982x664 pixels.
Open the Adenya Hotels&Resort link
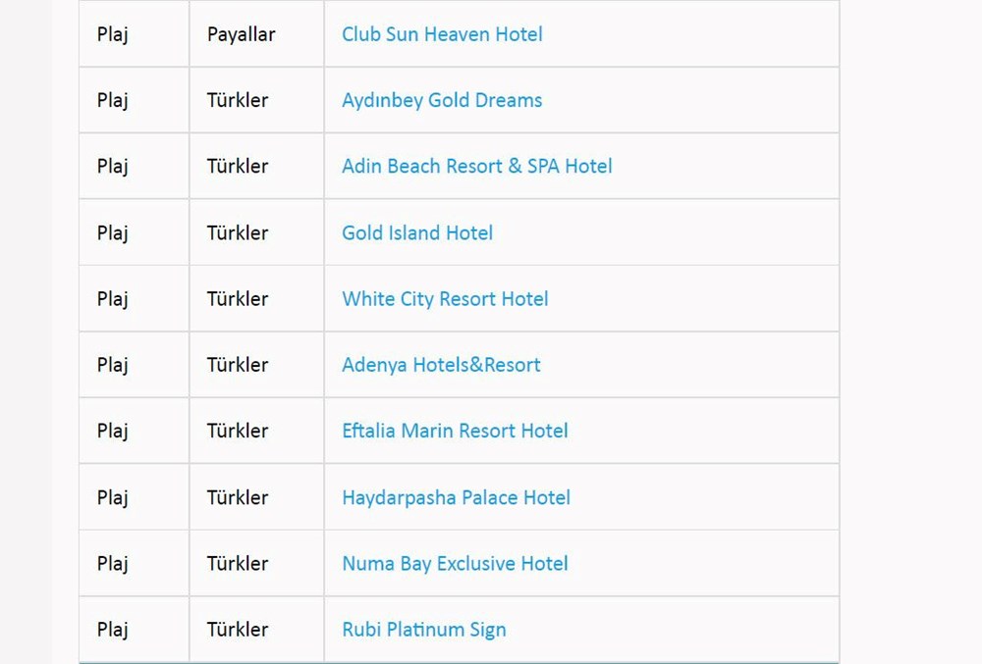pyautogui.click(x=440, y=364)
